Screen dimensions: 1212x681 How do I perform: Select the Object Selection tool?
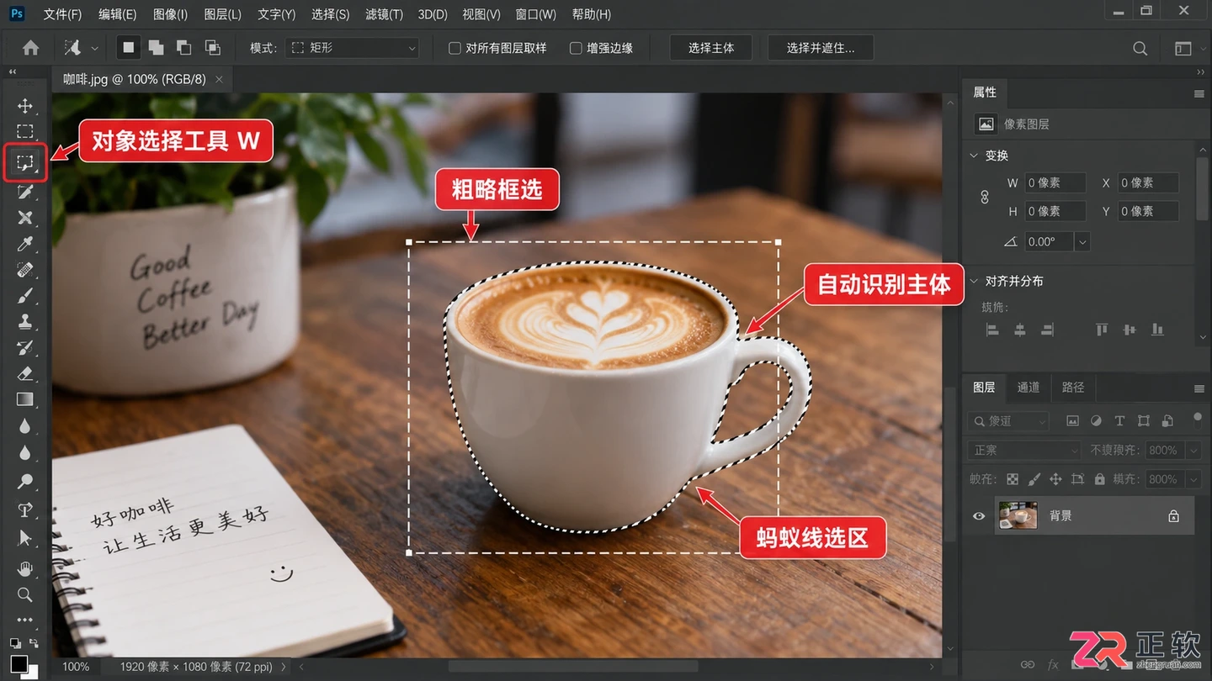25,162
